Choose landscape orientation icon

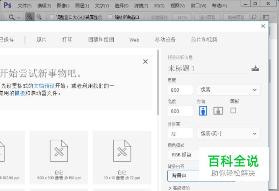coord(218,111)
